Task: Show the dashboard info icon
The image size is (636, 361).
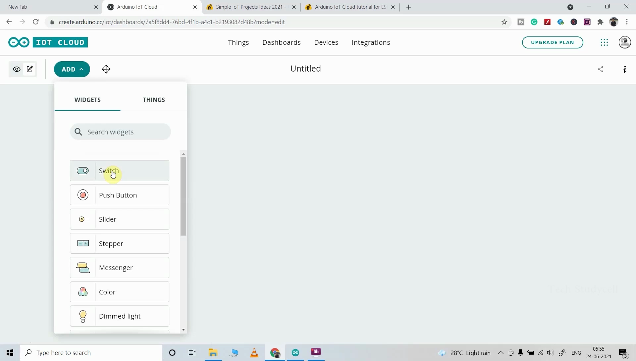Action: click(x=624, y=69)
